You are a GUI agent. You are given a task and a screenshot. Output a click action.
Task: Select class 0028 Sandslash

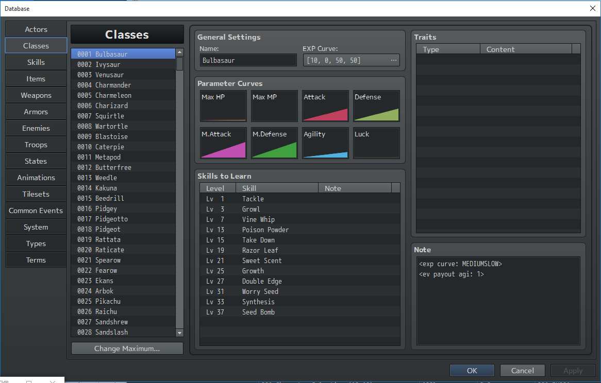point(123,332)
